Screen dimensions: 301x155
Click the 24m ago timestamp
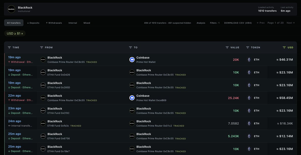tap(14, 121)
